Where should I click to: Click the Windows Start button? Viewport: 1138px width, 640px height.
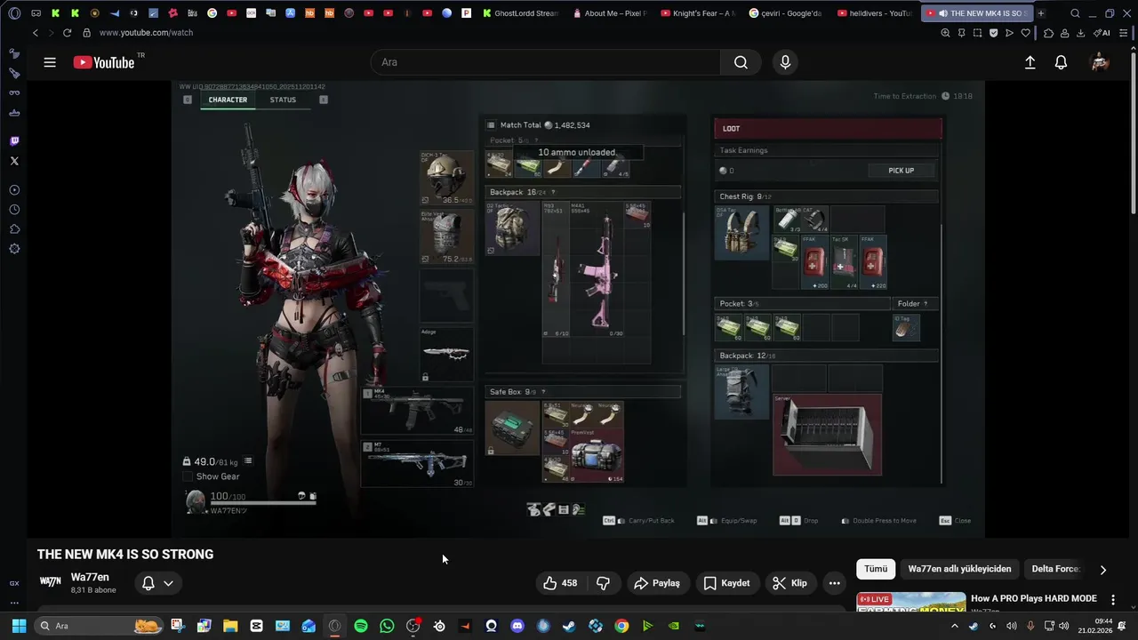tap(19, 626)
